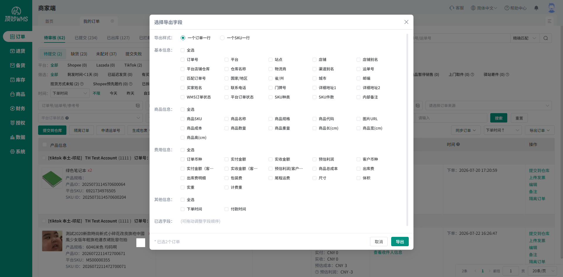Open the 简体中文 language dropdown

[x=484, y=8]
